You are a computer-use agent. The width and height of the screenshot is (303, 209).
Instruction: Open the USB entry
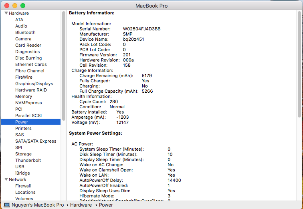coord(20,167)
